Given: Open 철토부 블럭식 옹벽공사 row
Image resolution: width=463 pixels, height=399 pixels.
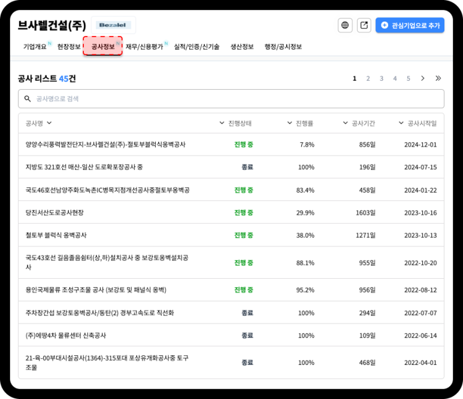Looking at the screenshot, I should coord(231,235).
